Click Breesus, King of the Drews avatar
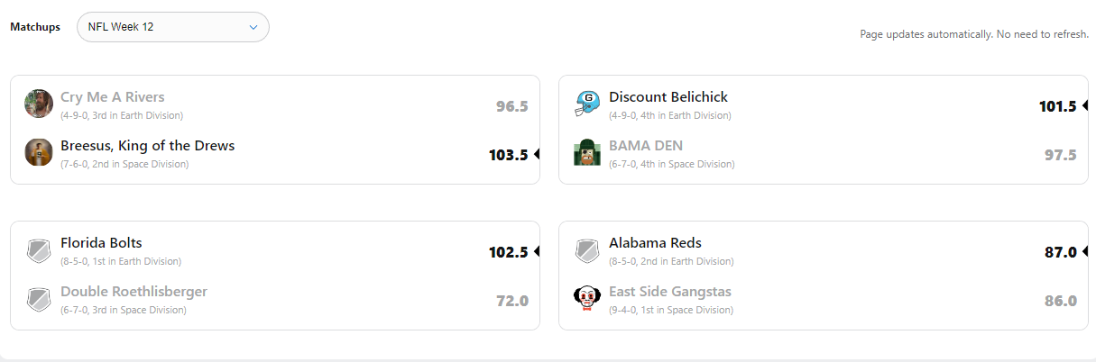 coord(39,152)
